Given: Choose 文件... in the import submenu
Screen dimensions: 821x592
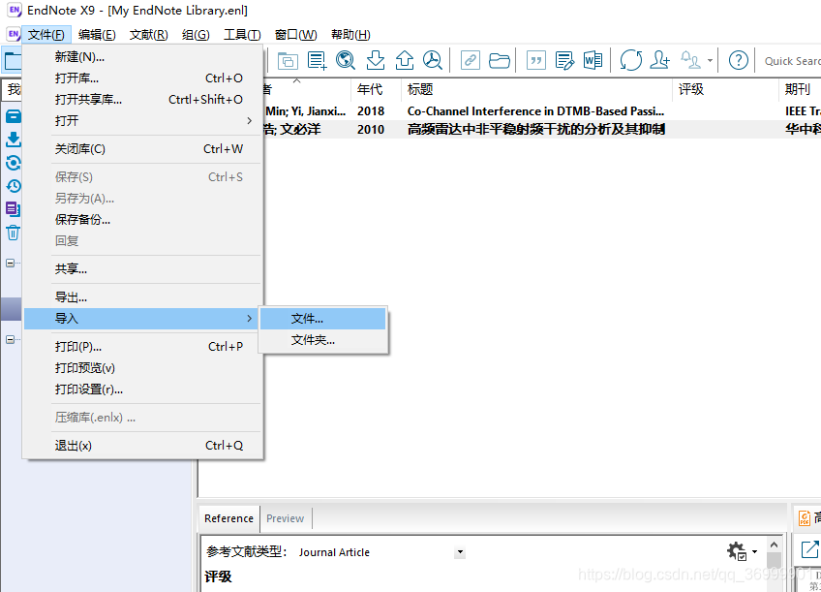Looking at the screenshot, I should click(323, 319).
